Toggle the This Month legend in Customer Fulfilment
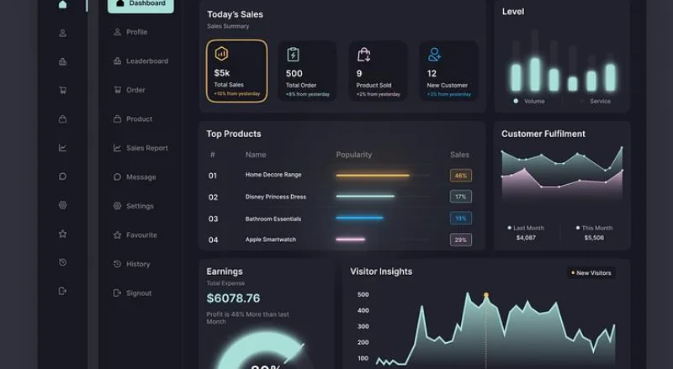Viewport: 673px width, 369px height. tap(594, 229)
